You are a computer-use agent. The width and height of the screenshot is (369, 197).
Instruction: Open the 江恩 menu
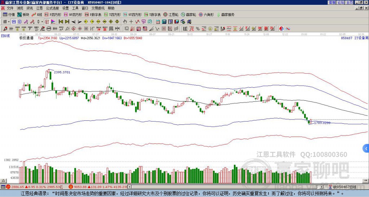click(39, 8)
